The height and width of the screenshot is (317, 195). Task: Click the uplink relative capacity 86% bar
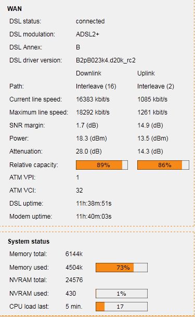pos(163,165)
